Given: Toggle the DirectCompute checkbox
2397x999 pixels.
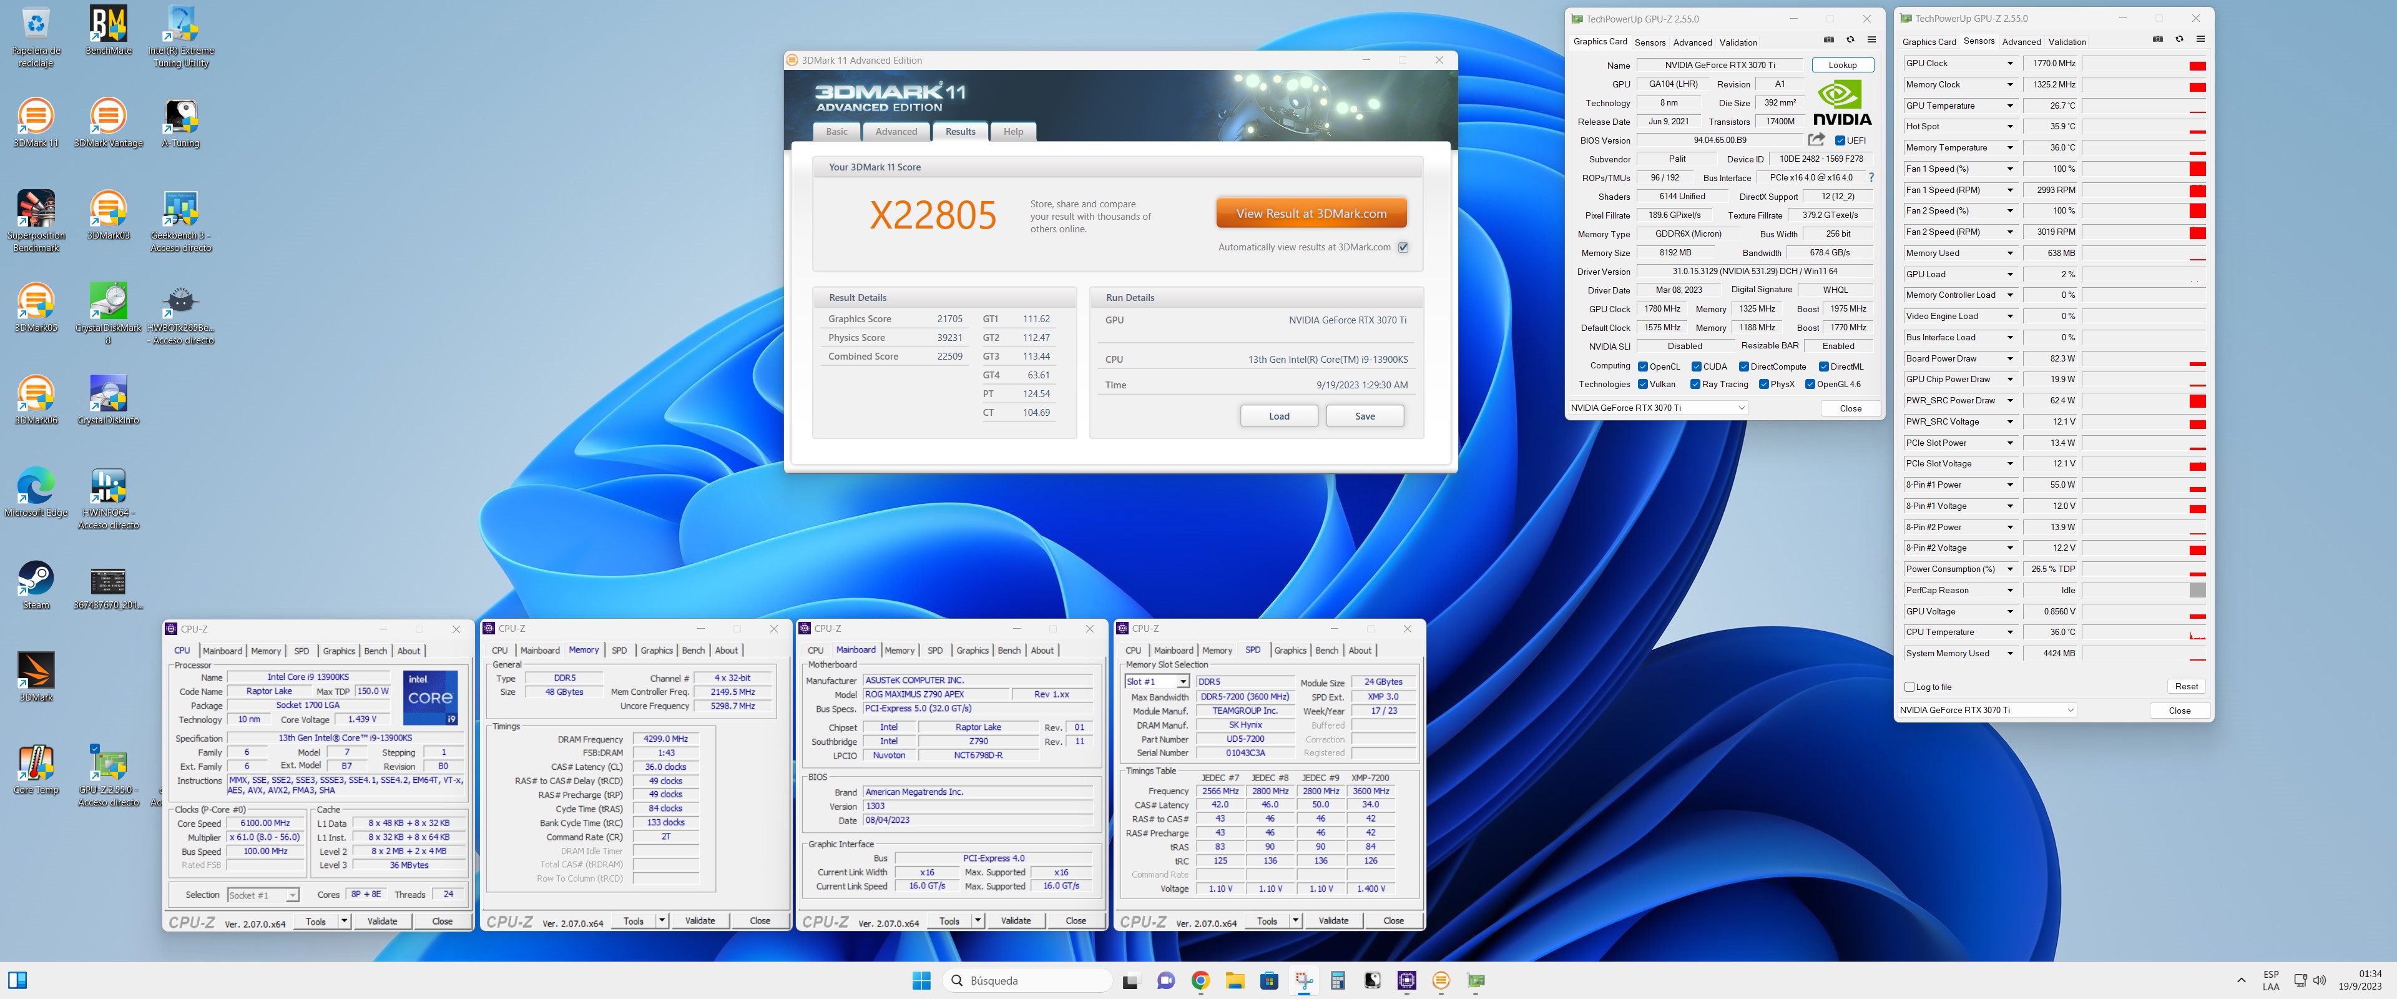Looking at the screenshot, I should 1744,367.
